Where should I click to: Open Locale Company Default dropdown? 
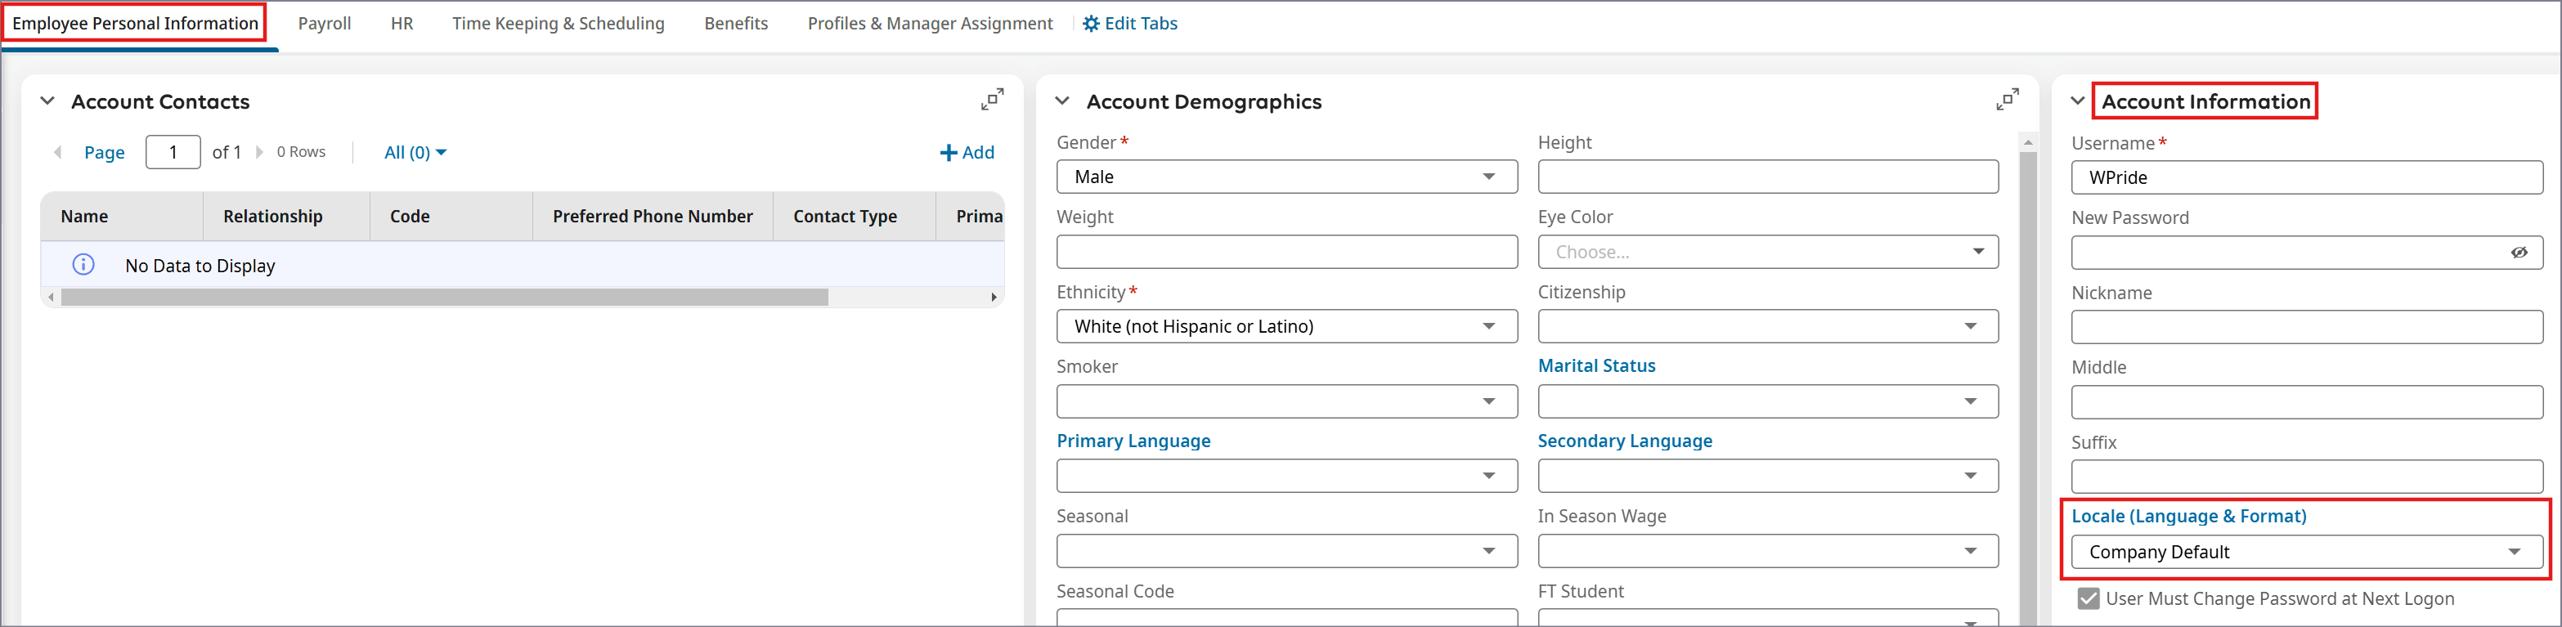(x=2513, y=552)
